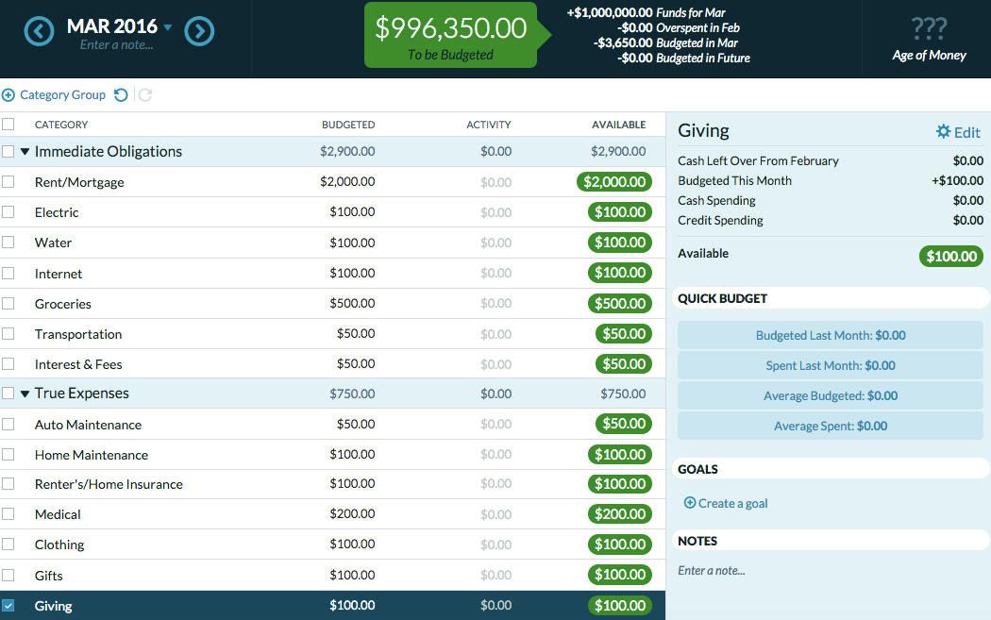
Task: Collapse the Immediate Obligations group
Action: (x=25, y=152)
